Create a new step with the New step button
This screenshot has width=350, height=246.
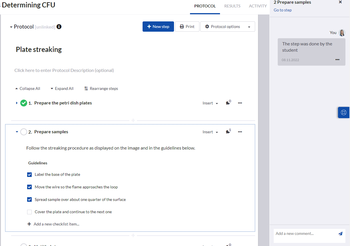click(x=158, y=26)
